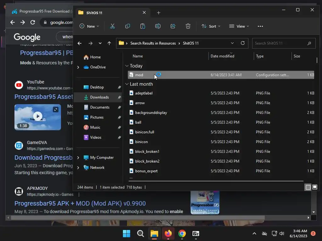Click File Explorer taskbar icon
Screen dimensions: 322x241
(x=154, y=233)
